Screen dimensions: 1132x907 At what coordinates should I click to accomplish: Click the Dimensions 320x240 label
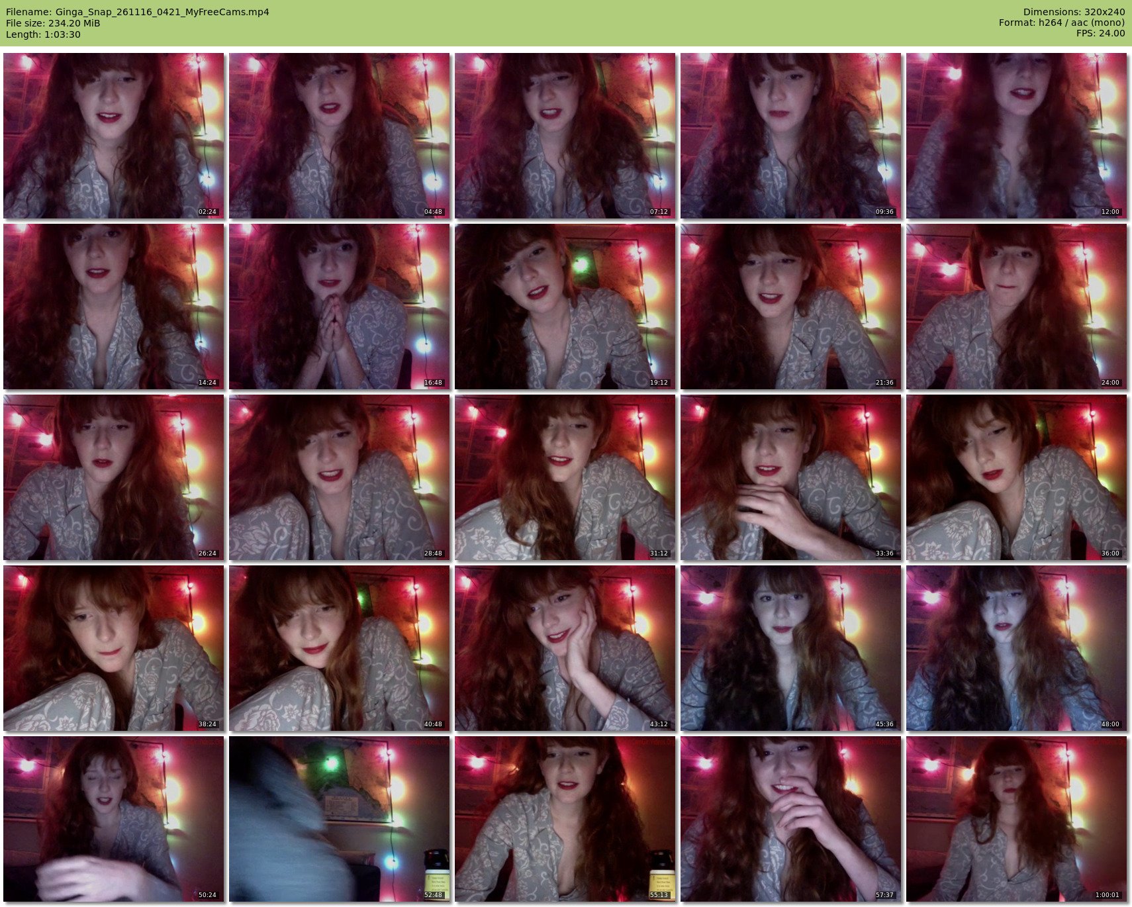1074,12
